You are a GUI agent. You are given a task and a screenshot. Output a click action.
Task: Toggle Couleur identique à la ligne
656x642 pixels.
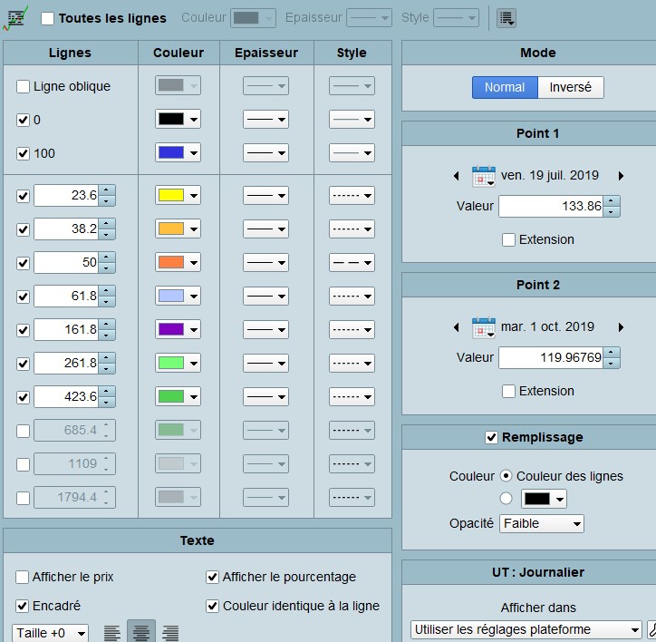(x=213, y=606)
